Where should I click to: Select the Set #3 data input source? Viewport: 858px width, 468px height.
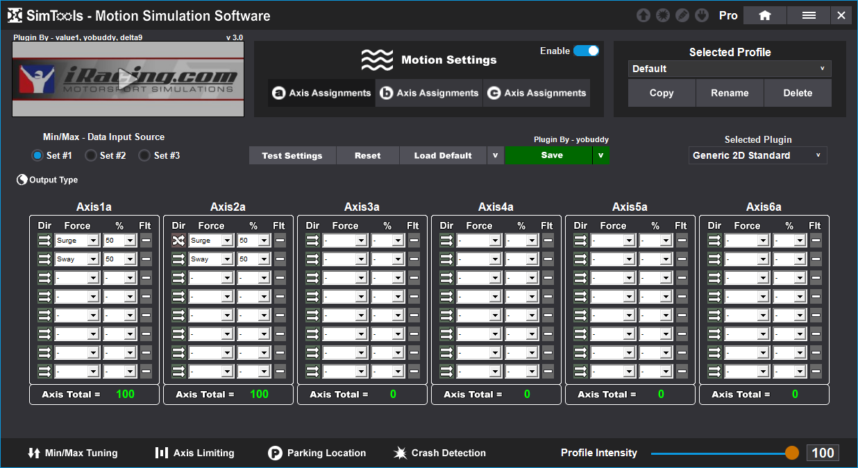coord(144,156)
